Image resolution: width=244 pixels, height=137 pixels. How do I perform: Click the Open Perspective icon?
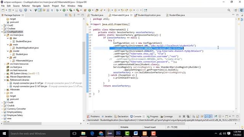tap(236, 10)
